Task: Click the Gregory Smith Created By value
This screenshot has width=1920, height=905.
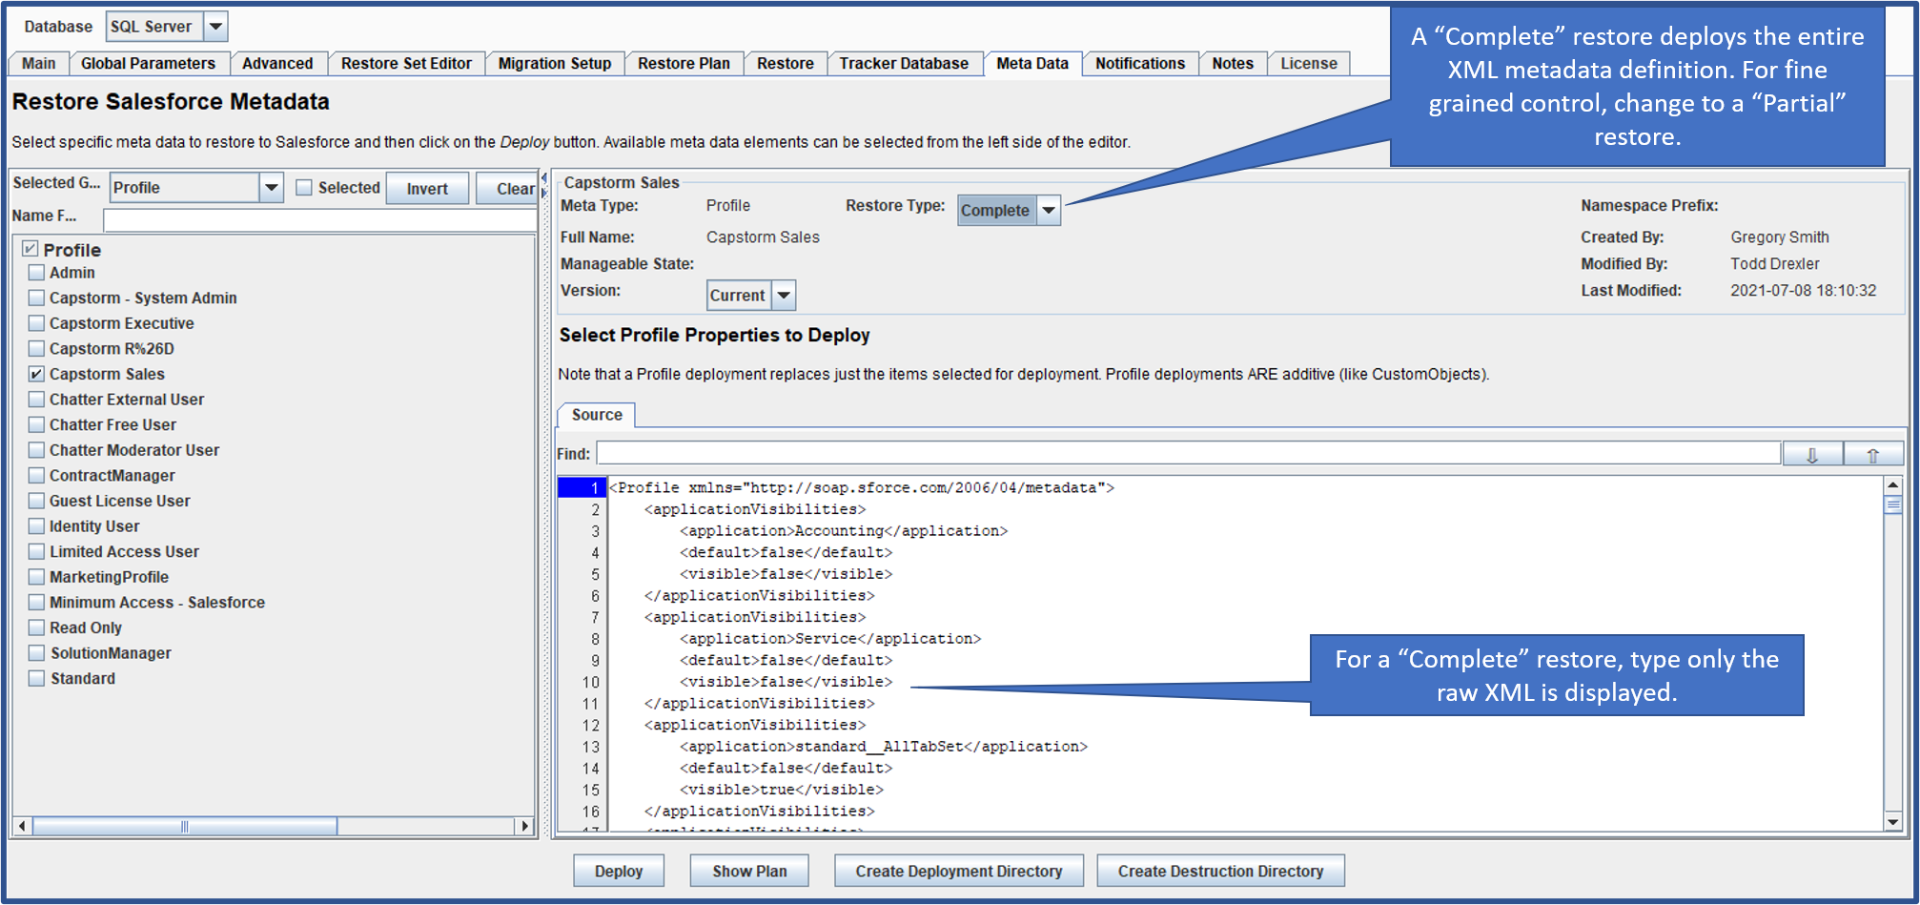Action: pos(1779,237)
